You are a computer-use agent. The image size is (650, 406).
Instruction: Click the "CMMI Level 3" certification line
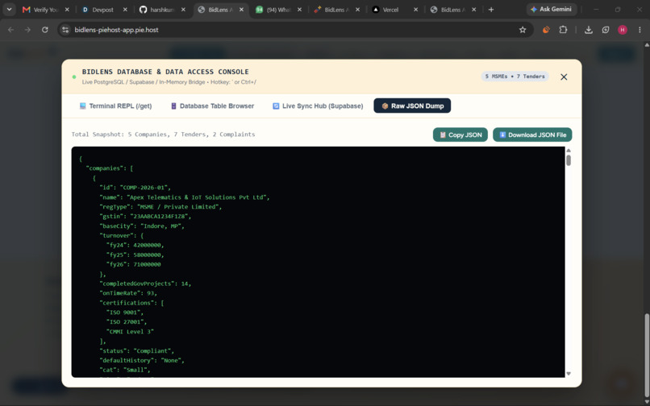130,331
